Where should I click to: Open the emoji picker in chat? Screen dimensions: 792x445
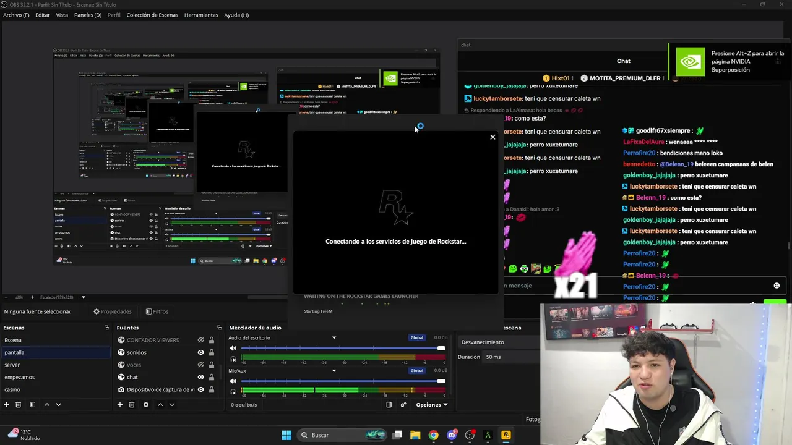(x=777, y=286)
